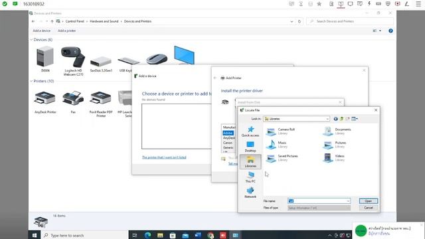Image resolution: width=425 pixels, height=239 pixels.
Task: Select AnyDesk in manufacturer list
Action: pyautogui.click(x=228, y=138)
